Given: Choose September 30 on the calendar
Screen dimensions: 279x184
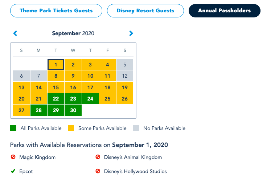Looking at the screenshot, I should coord(73,110).
